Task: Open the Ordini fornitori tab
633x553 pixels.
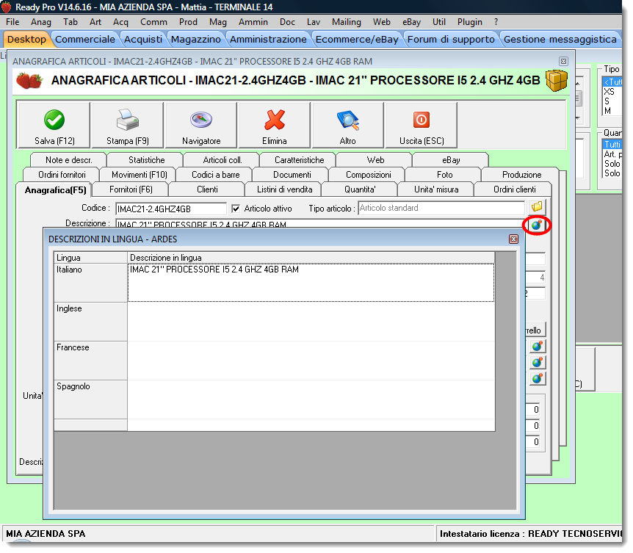Action: click(62, 175)
